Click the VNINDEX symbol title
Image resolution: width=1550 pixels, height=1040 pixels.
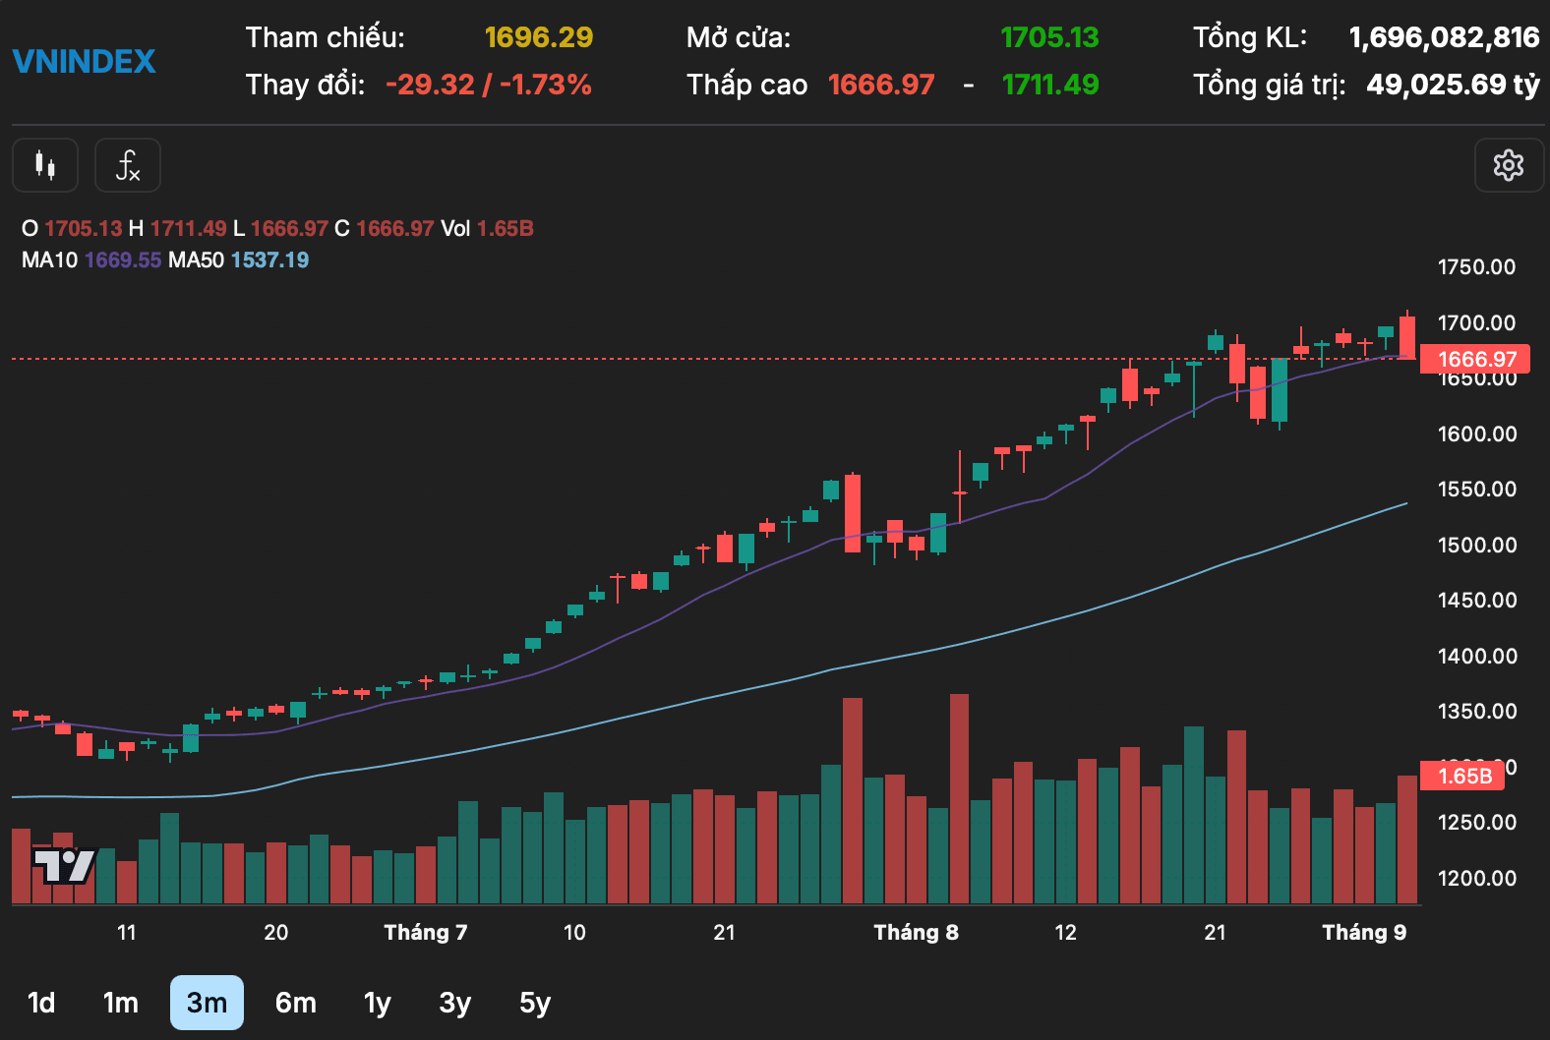pos(84,62)
